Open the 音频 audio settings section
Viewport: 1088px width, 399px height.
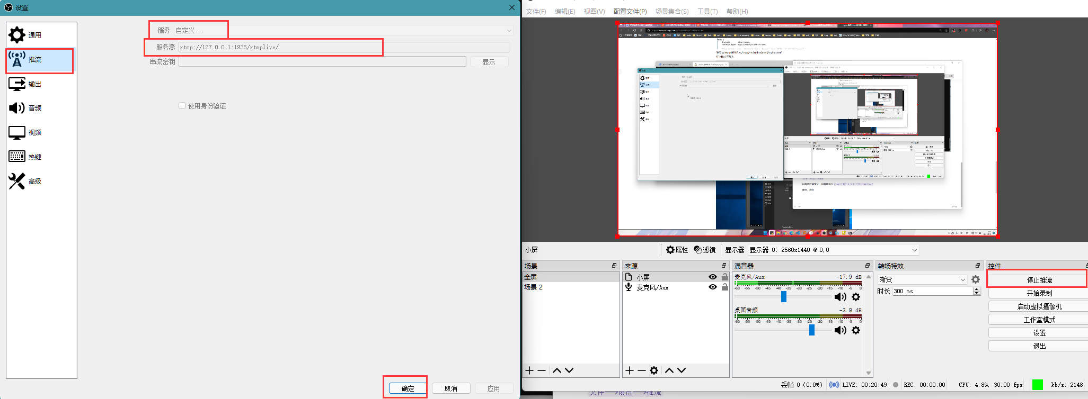[41, 108]
